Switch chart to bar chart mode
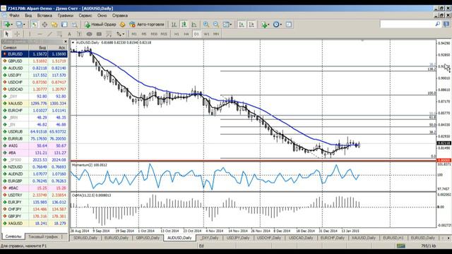Image resolution: width=452 pixels, height=254 pixels. click(x=174, y=25)
